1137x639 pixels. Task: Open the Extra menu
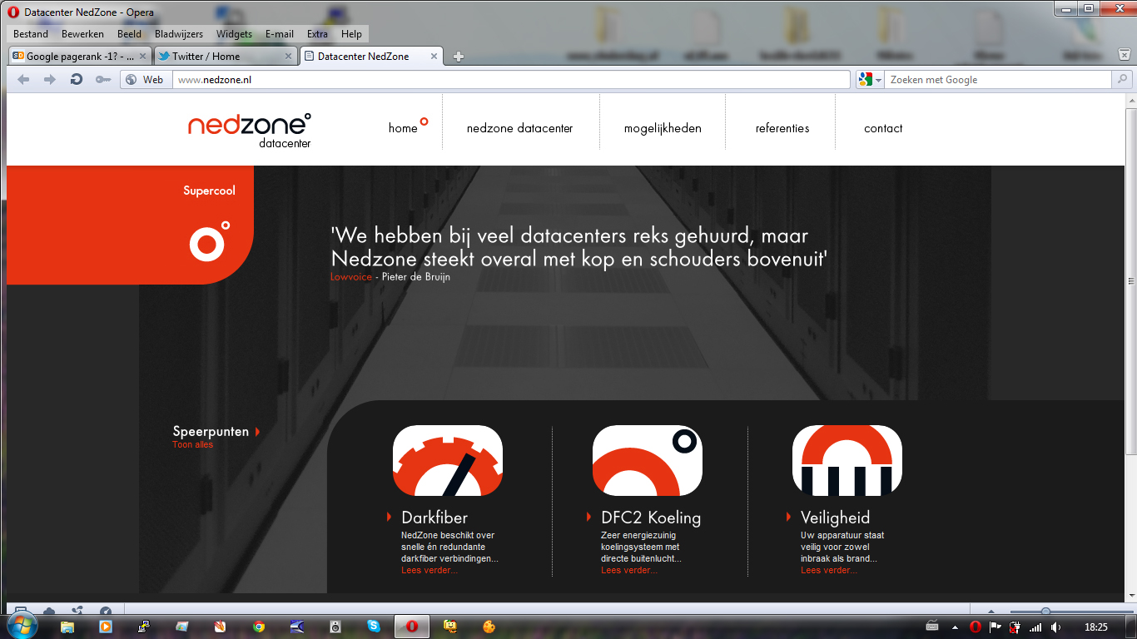click(317, 34)
